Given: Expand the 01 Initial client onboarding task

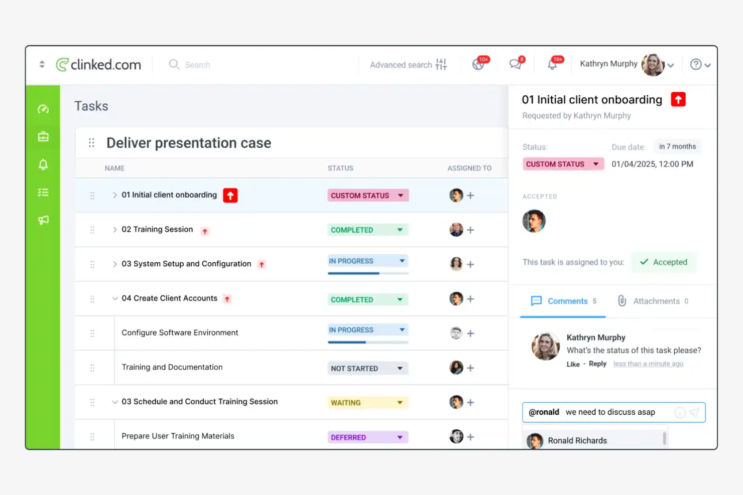Looking at the screenshot, I should (115, 195).
